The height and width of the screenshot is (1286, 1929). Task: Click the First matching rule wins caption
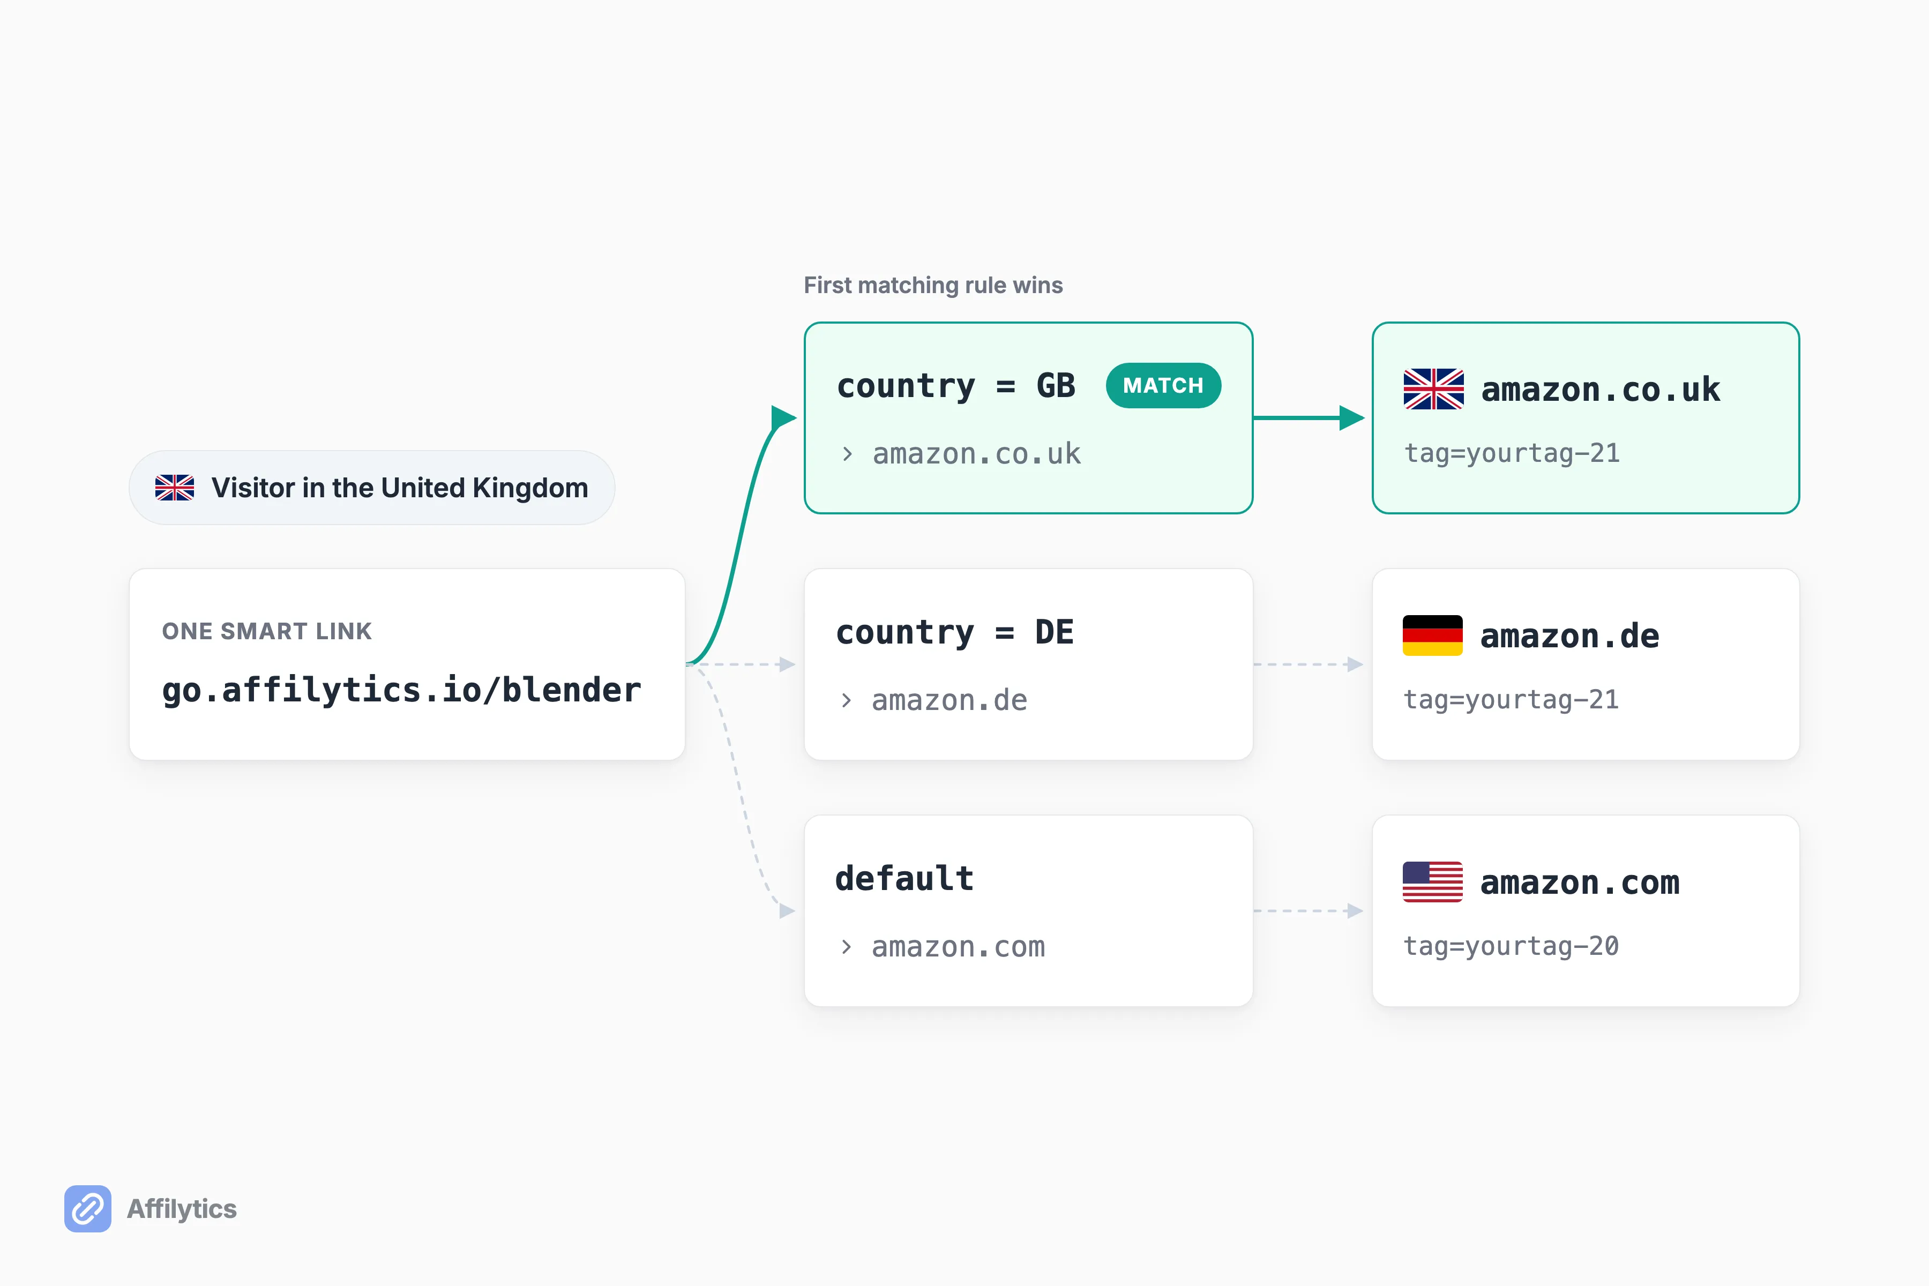[x=933, y=285]
